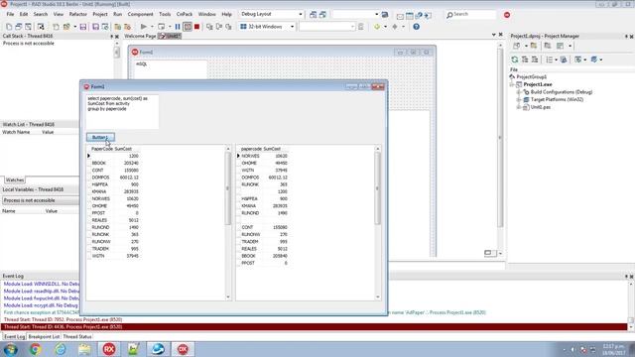Click the Step over debug icon

tap(219, 27)
